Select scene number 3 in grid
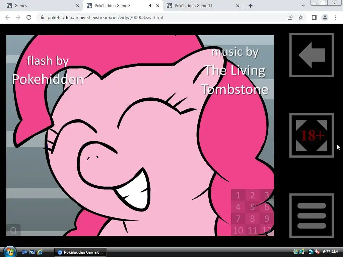The image size is (343, 257). tap(267, 195)
